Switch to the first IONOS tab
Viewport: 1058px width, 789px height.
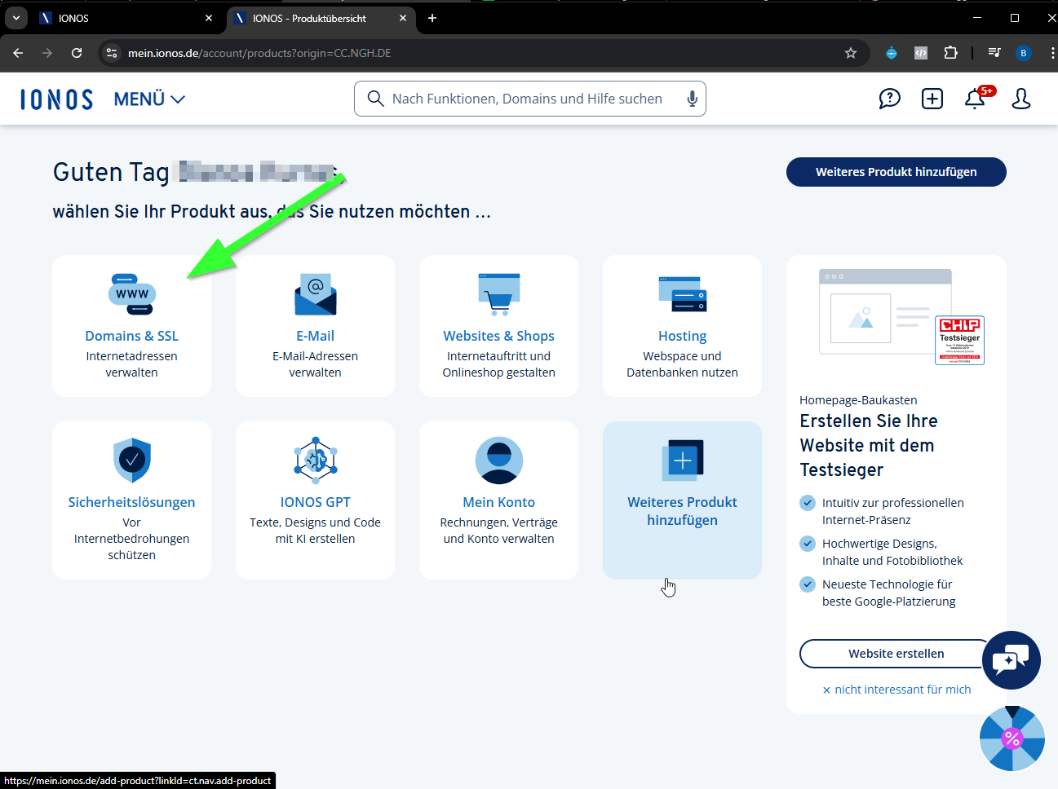click(126, 18)
